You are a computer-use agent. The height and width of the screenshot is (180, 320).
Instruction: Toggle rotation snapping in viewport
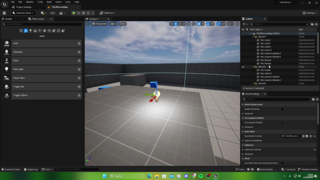click(208, 24)
